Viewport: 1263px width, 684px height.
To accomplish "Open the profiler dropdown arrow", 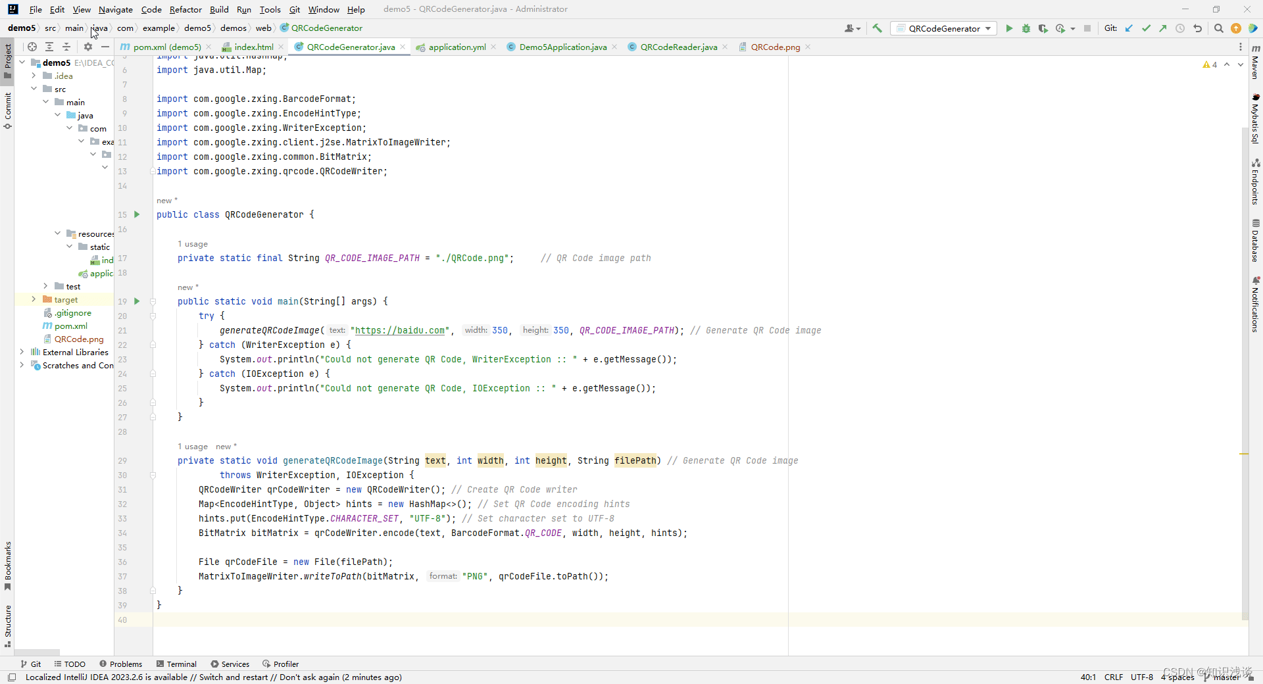I will pos(1073,28).
